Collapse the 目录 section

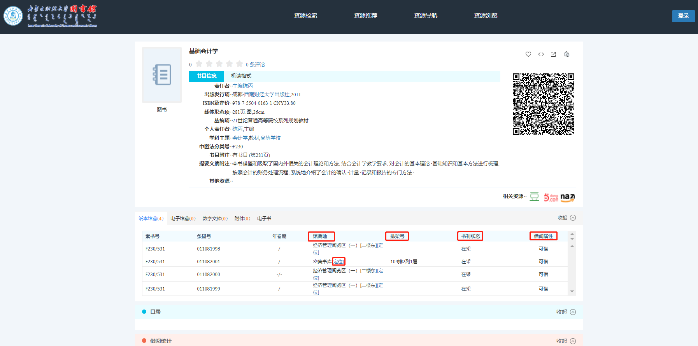(x=566, y=312)
